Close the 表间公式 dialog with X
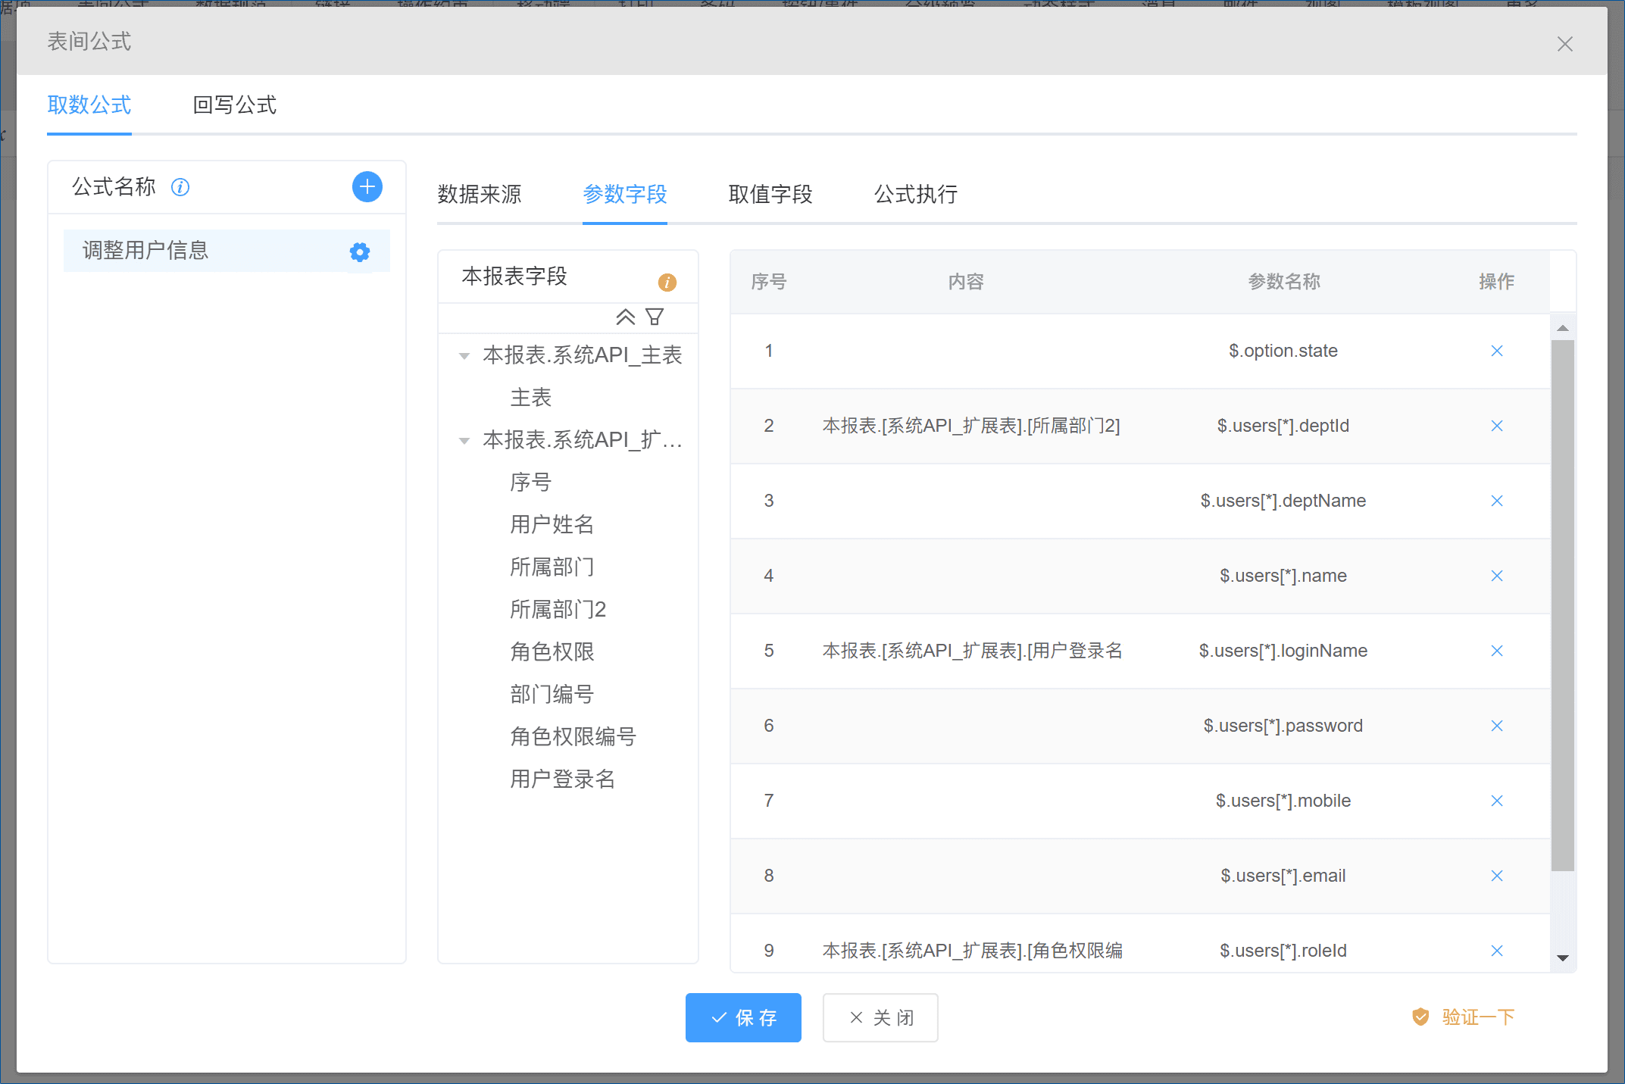This screenshot has height=1084, width=1625. (x=1565, y=44)
